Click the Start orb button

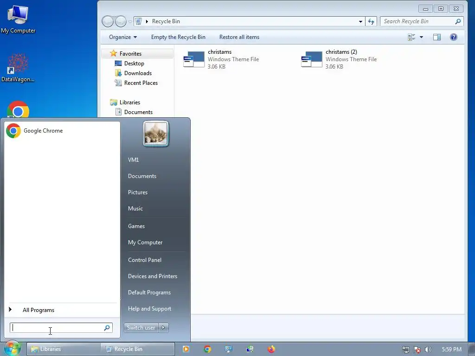[12, 348]
